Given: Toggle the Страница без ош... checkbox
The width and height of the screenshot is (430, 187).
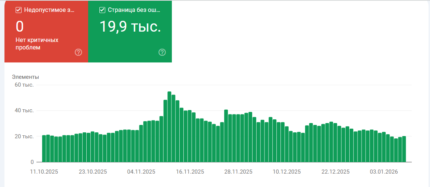Looking at the screenshot, I should click(102, 10).
